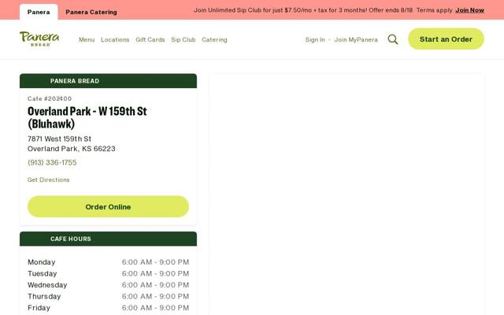Click the PANERA BREAD card header
The width and height of the screenshot is (504, 315).
(x=109, y=81)
